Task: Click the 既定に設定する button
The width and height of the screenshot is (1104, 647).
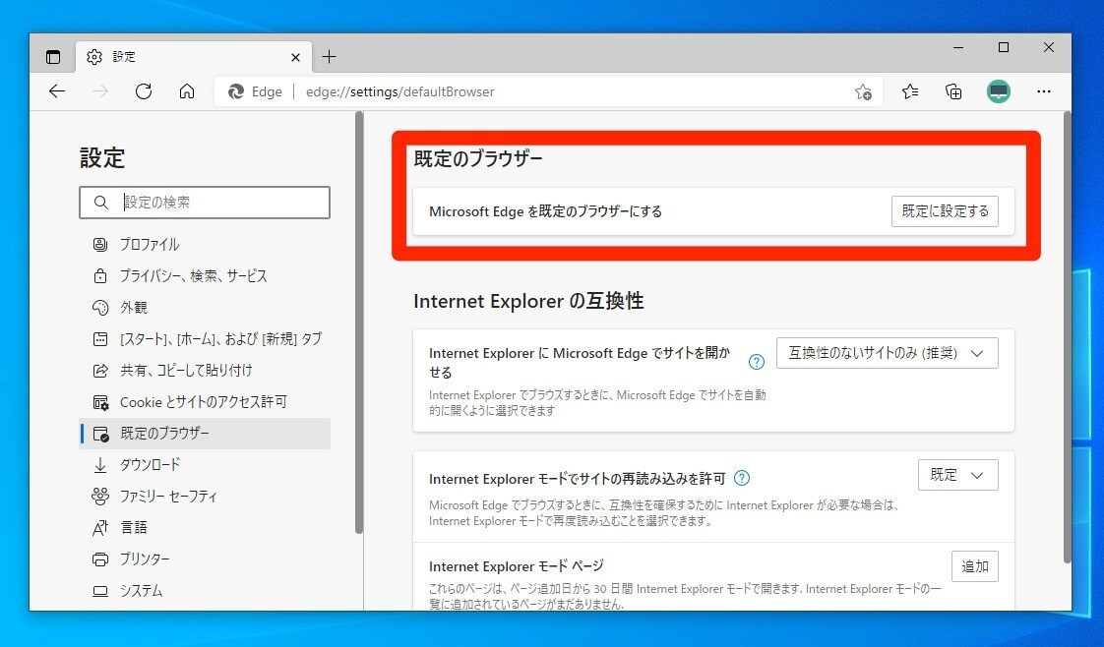Action: coord(945,211)
